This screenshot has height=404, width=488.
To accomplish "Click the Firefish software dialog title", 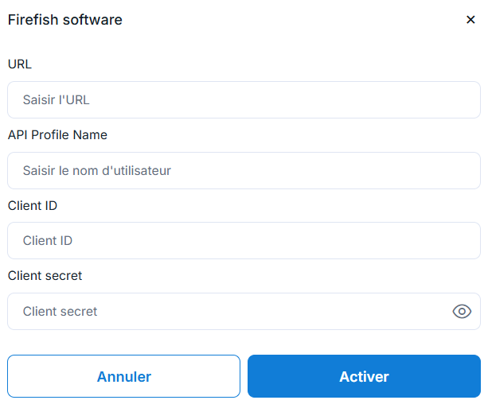I will point(65,20).
